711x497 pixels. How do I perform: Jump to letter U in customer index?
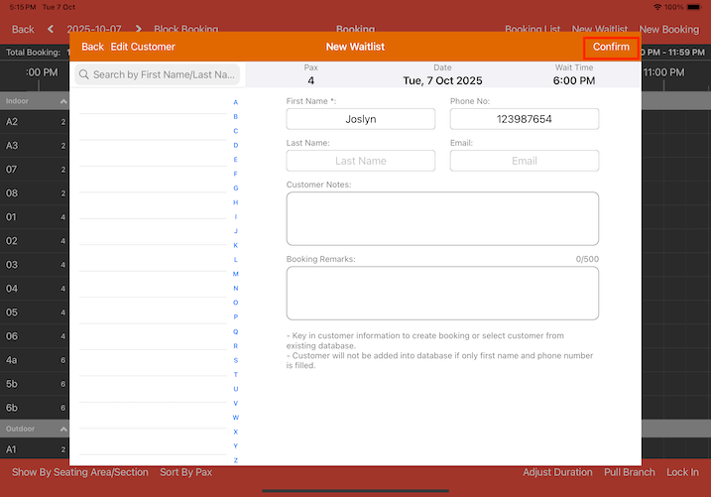[x=235, y=389]
